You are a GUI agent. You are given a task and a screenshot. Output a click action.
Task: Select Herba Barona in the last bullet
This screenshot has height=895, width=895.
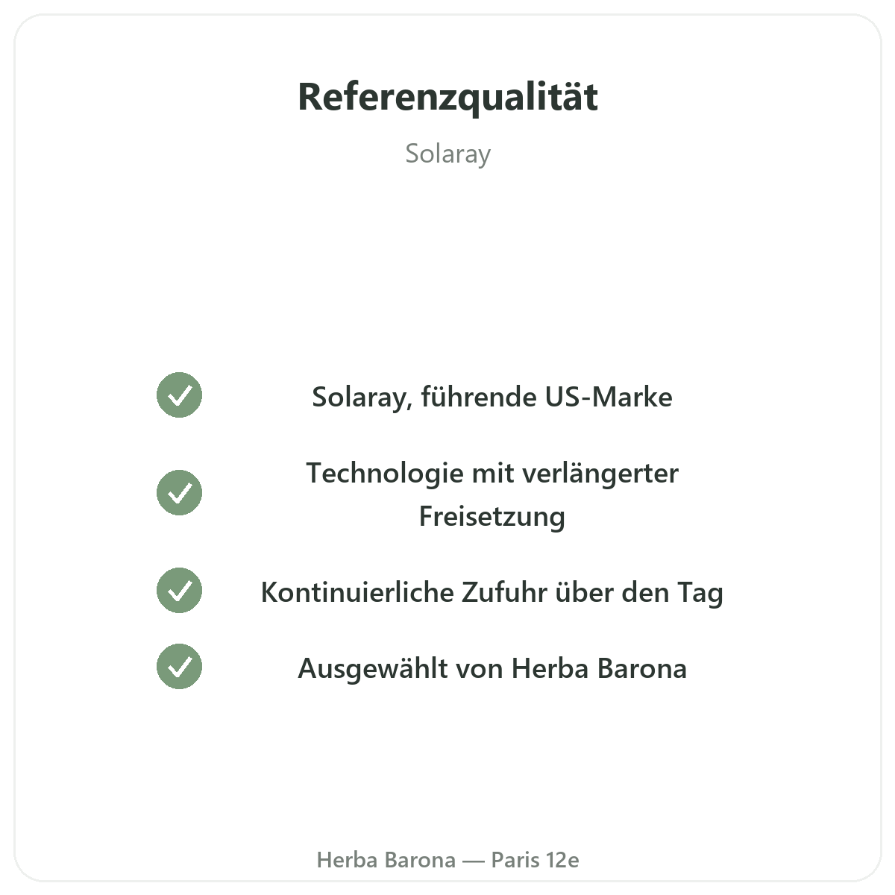click(x=600, y=668)
